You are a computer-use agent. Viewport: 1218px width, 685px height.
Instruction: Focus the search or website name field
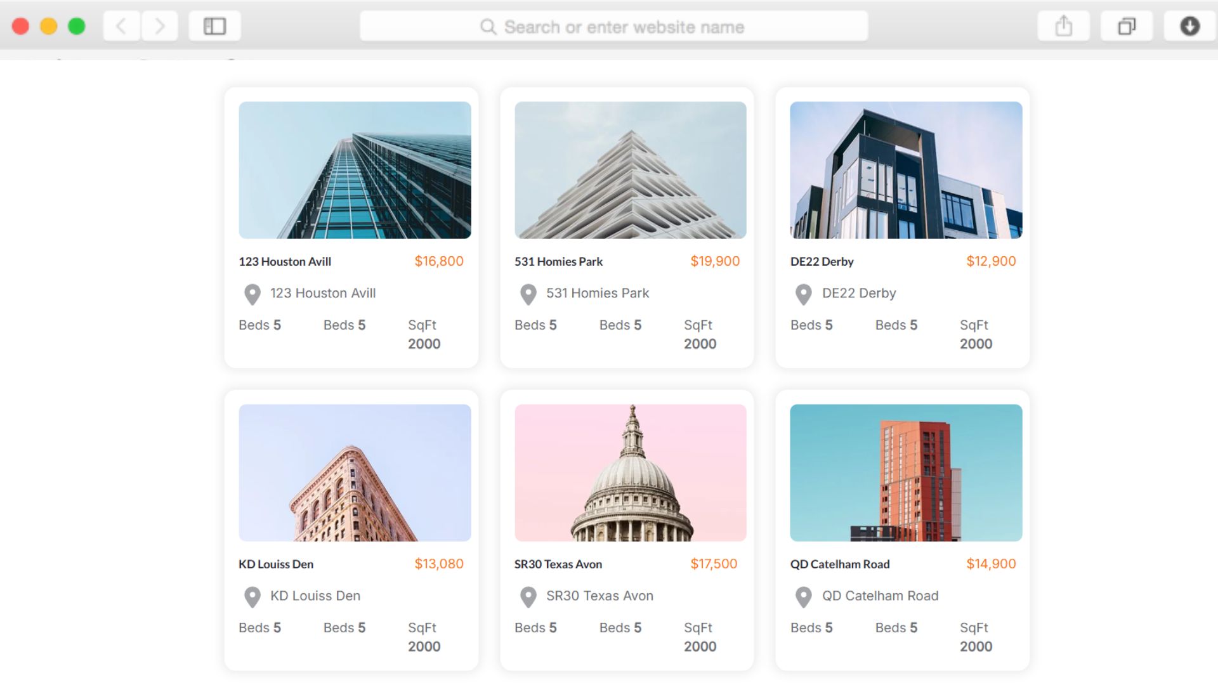pos(613,27)
